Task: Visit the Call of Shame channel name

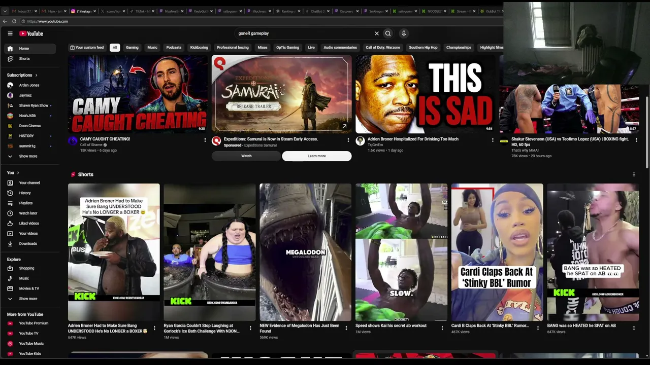Action: coord(91,145)
